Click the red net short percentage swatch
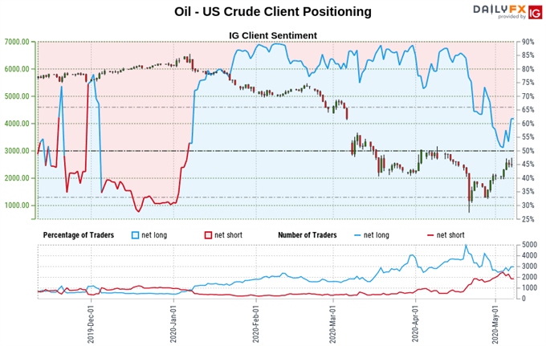Viewport: 546px width, 346px height. [x=208, y=235]
